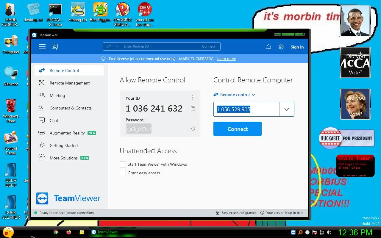
Task: Click the TeamViewer taskbar button
Action: tap(113, 232)
